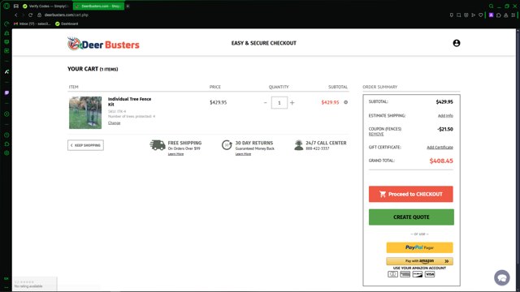Open Learn More under Free Shipping
The height and width of the screenshot is (292, 520).
pos(175,154)
